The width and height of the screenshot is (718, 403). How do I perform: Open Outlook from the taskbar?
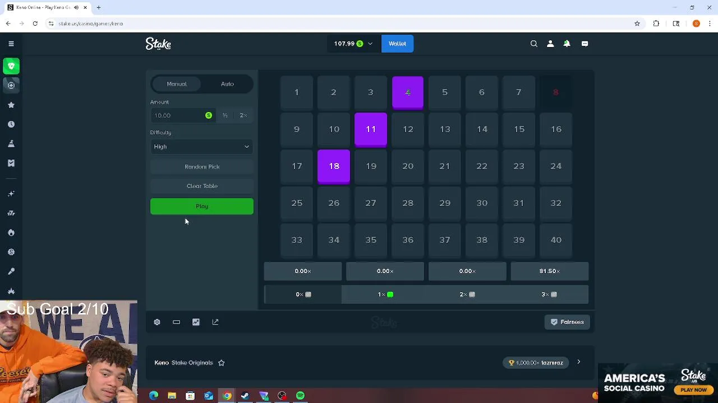tap(208, 396)
